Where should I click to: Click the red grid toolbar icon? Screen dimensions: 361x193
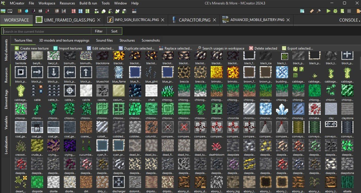coord(74,11)
